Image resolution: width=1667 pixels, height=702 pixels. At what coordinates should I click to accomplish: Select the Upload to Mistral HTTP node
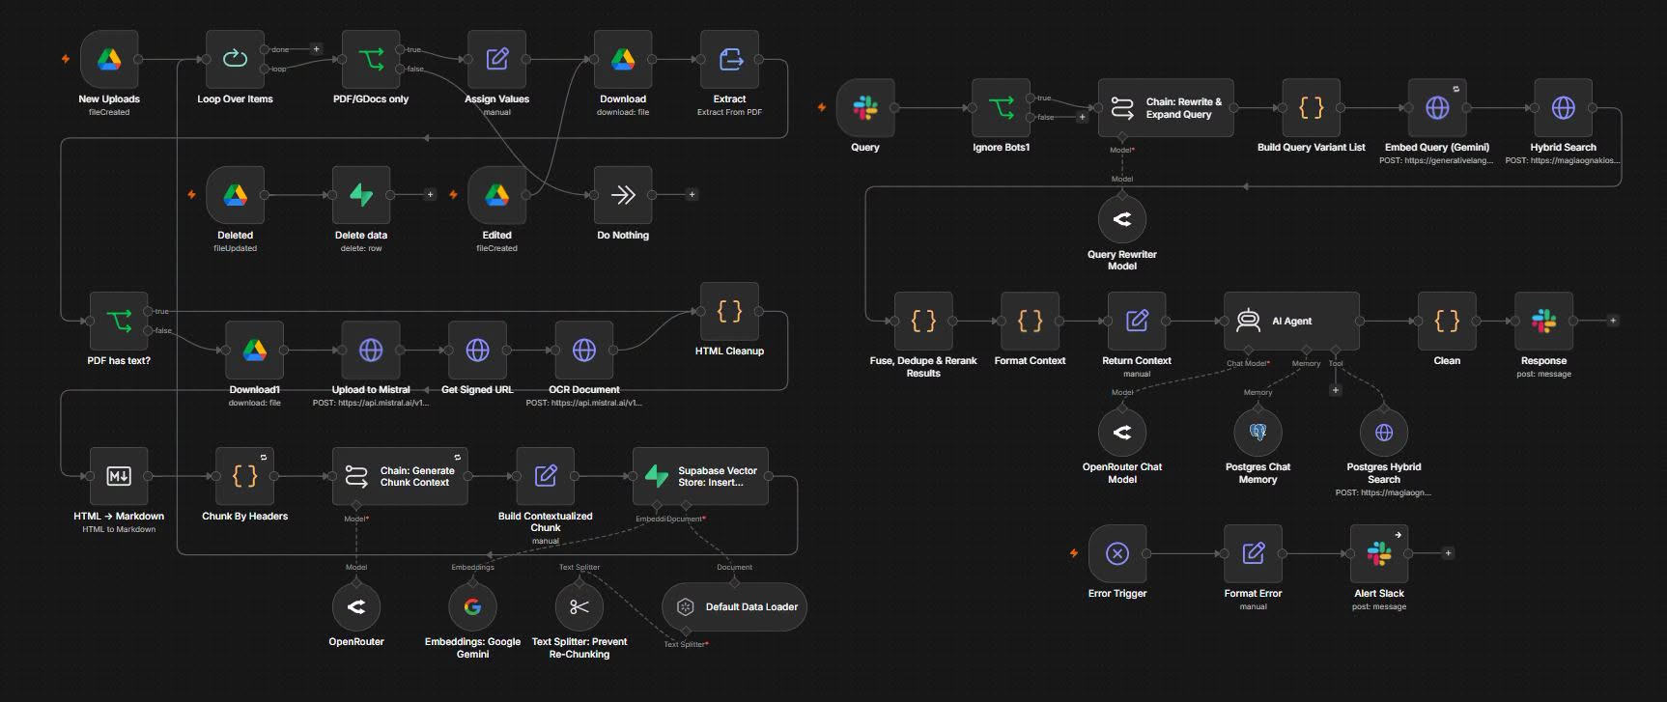(371, 351)
